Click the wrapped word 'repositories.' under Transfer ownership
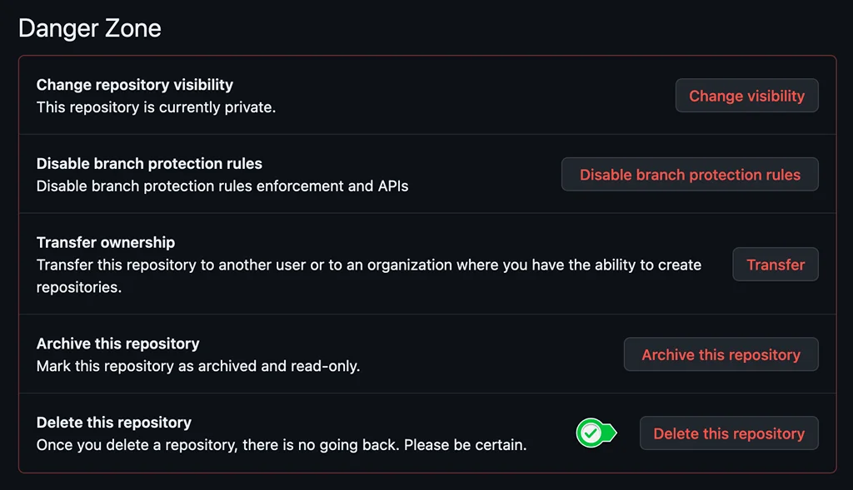The image size is (853, 490). point(79,287)
